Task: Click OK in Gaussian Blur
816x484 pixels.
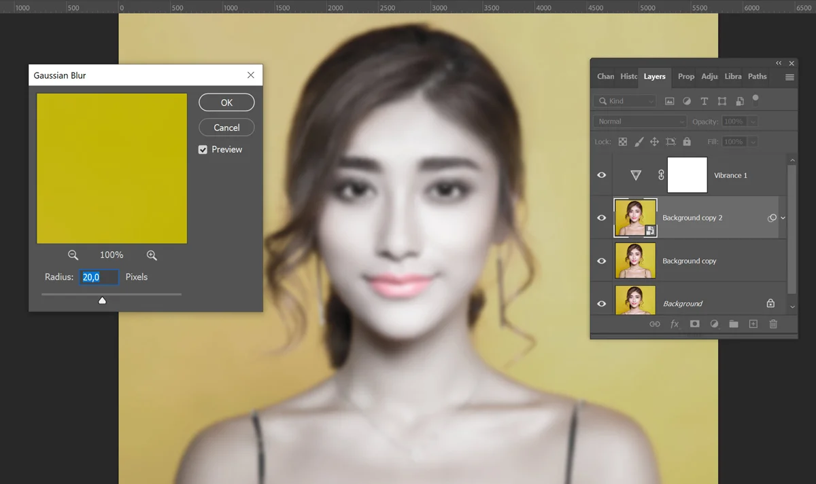Action: tap(226, 103)
